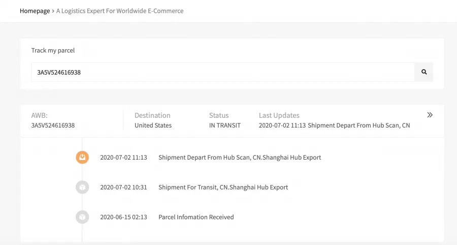This screenshot has height=245, width=457.
Task: Select the Parcel Infomation Received entry text
Action: pos(196,217)
